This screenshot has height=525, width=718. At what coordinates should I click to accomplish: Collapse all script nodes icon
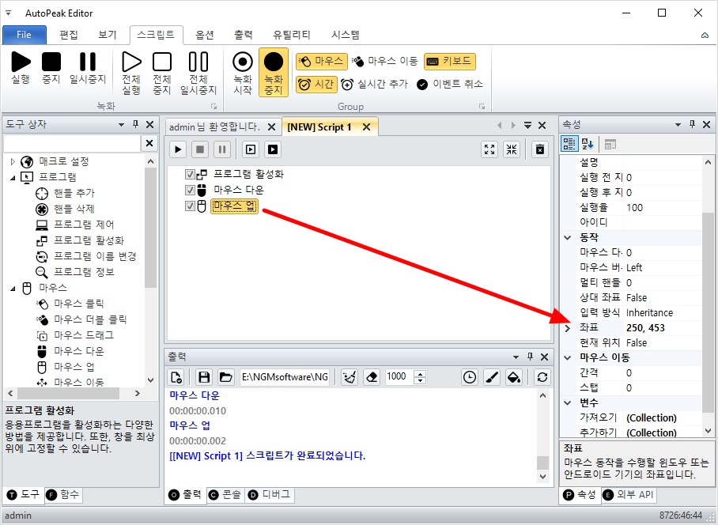(x=512, y=149)
